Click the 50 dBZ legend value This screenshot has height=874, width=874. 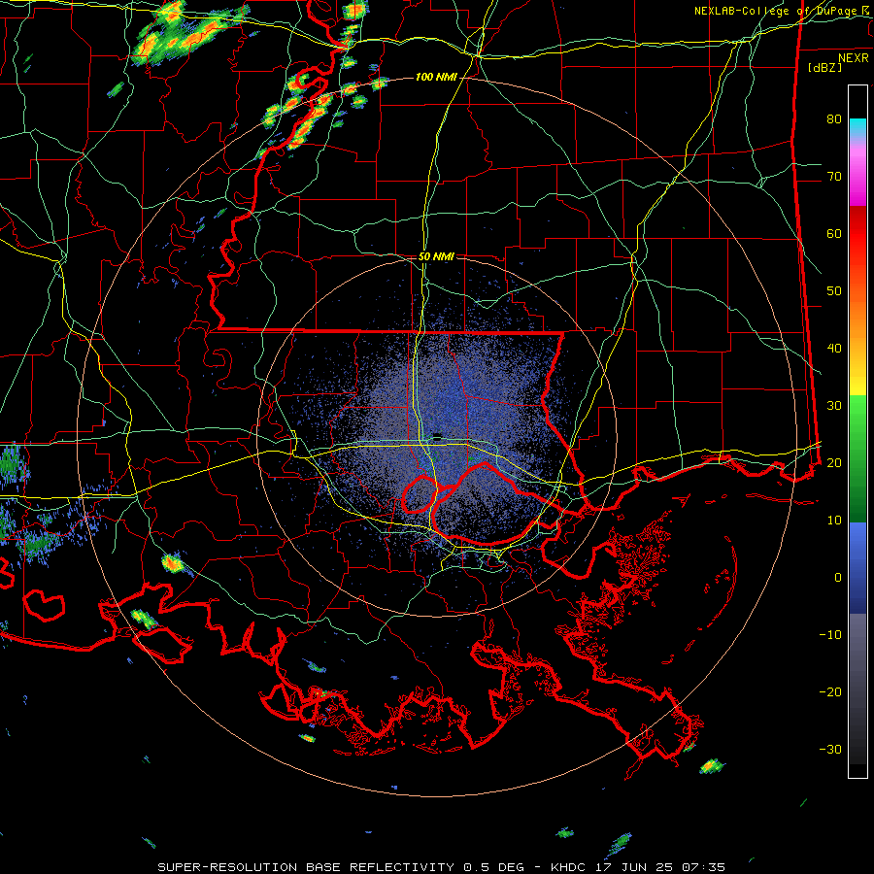coord(834,291)
